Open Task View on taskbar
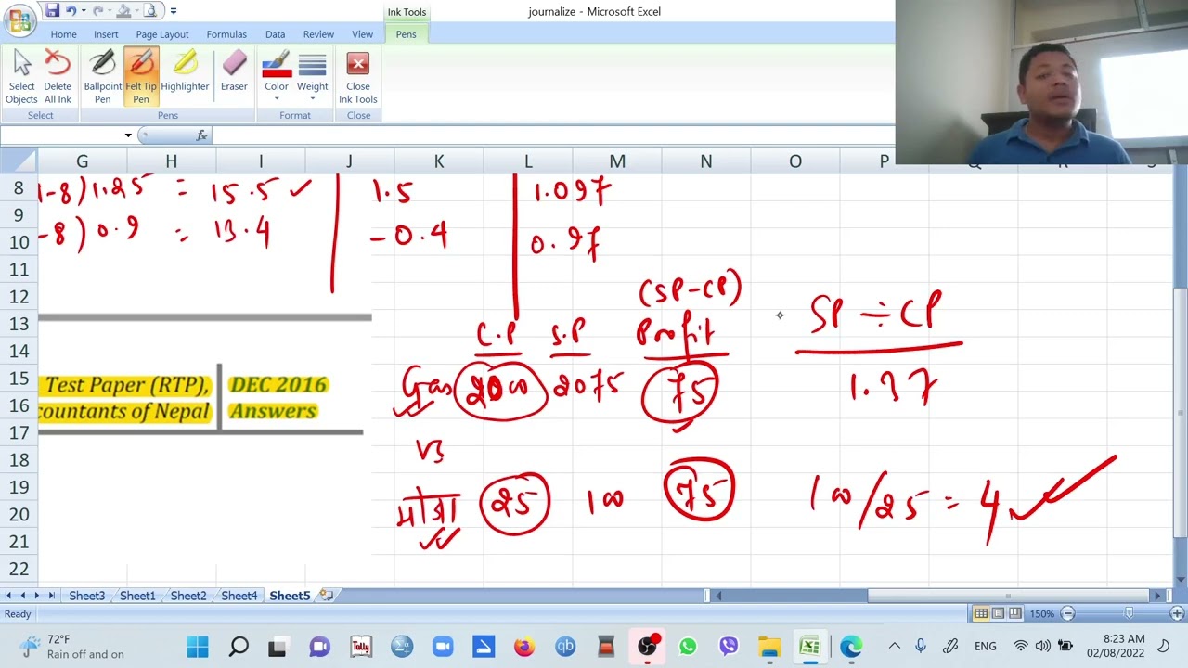The height and width of the screenshot is (668, 1188). pyautogui.click(x=278, y=647)
